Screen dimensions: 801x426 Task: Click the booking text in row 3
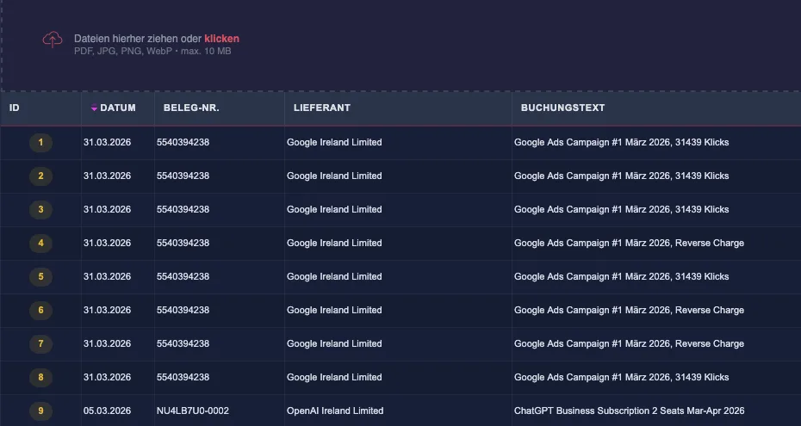[621, 210]
